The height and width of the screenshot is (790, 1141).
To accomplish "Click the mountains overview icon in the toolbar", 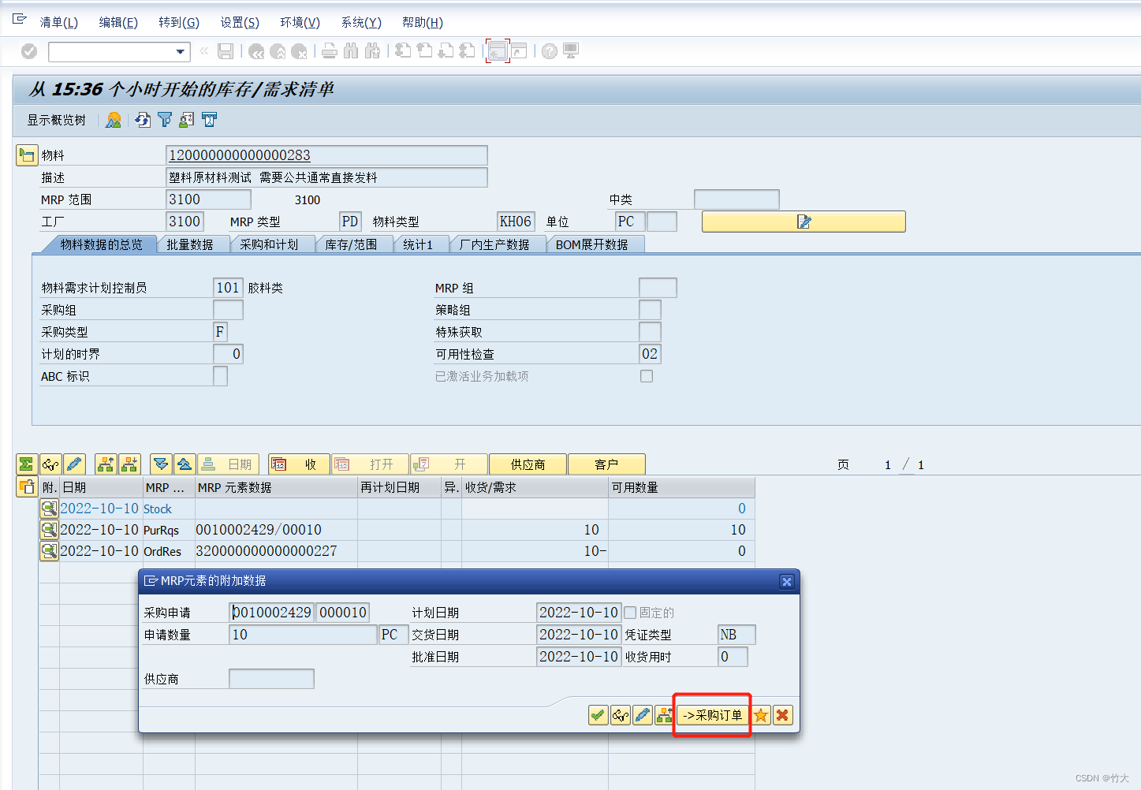I will 113,119.
